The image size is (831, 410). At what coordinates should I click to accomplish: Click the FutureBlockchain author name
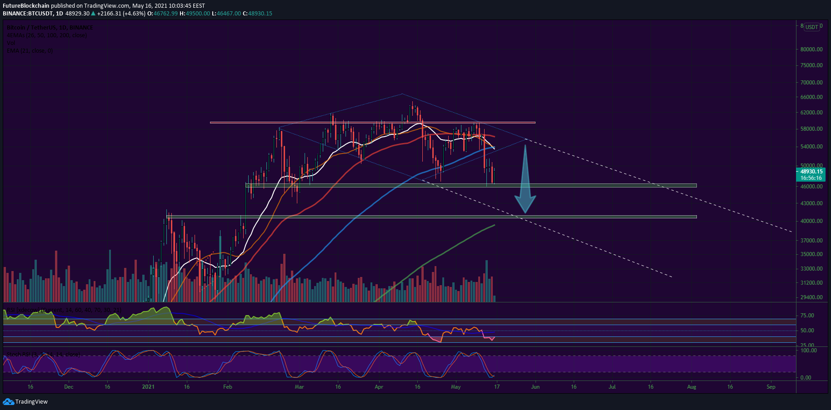click(26, 6)
